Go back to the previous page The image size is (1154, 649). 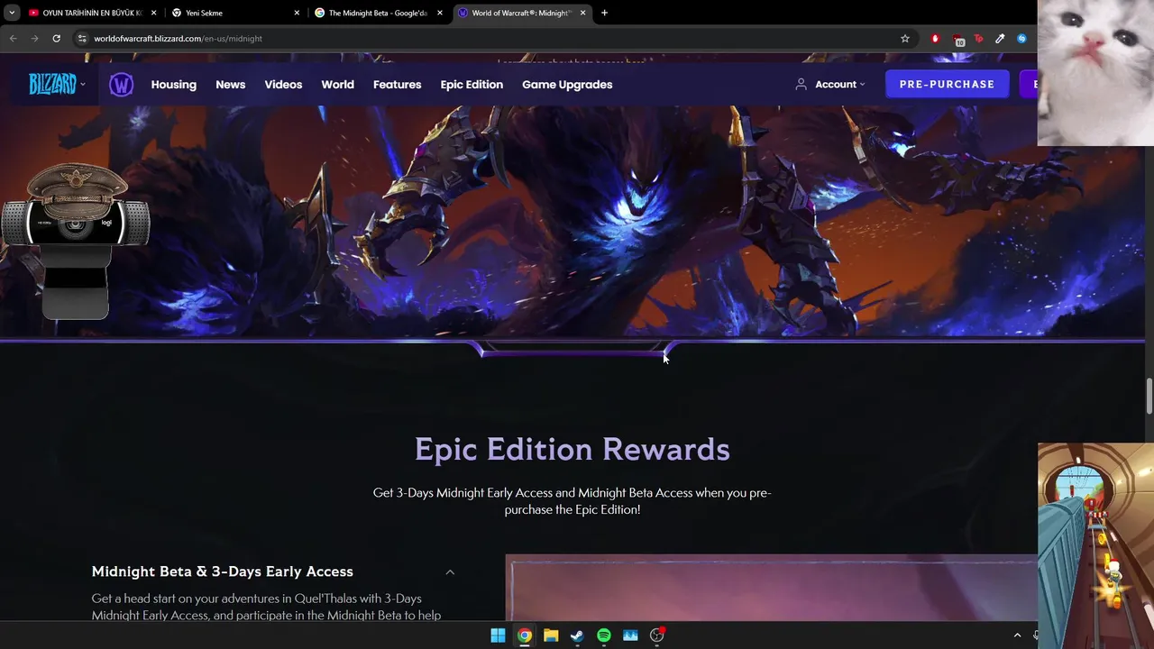click(13, 39)
